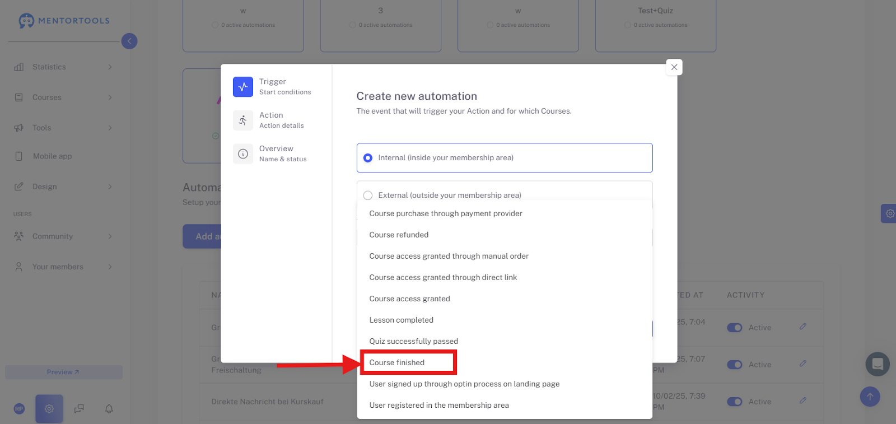896x424 pixels.
Task: Open the support chat bubble
Action: point(878,365)
